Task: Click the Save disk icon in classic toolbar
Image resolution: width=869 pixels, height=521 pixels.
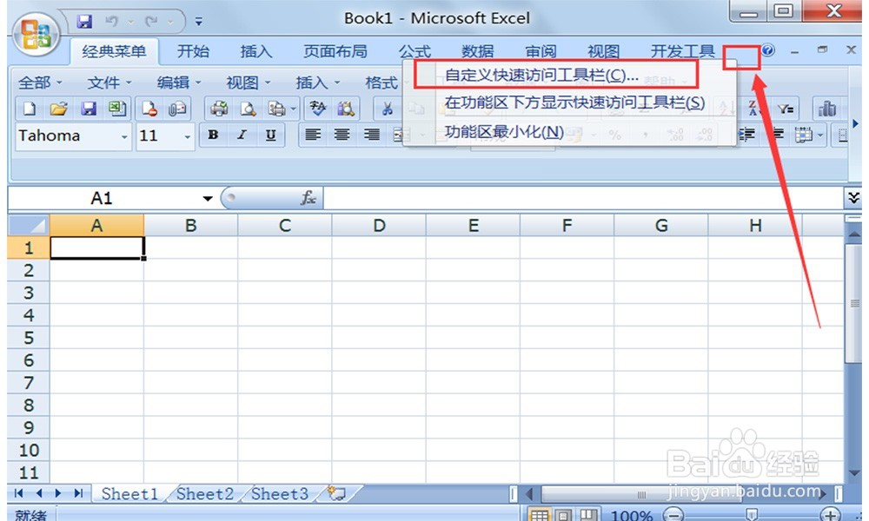Action: click(x=88, y=109)
